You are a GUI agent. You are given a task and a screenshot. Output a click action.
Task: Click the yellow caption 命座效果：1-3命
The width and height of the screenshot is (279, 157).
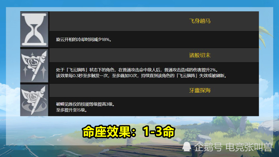(x=128, y=132)
